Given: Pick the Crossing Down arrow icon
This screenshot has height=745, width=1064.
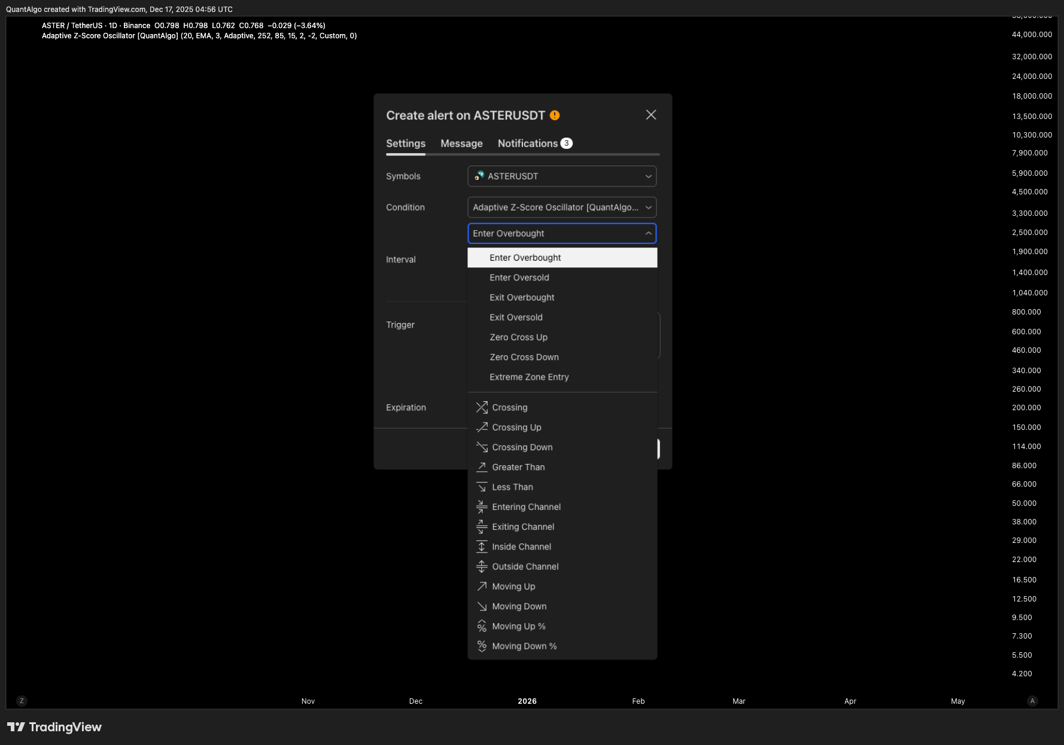Looking at the screenshot, I should (x=482, y=447).
